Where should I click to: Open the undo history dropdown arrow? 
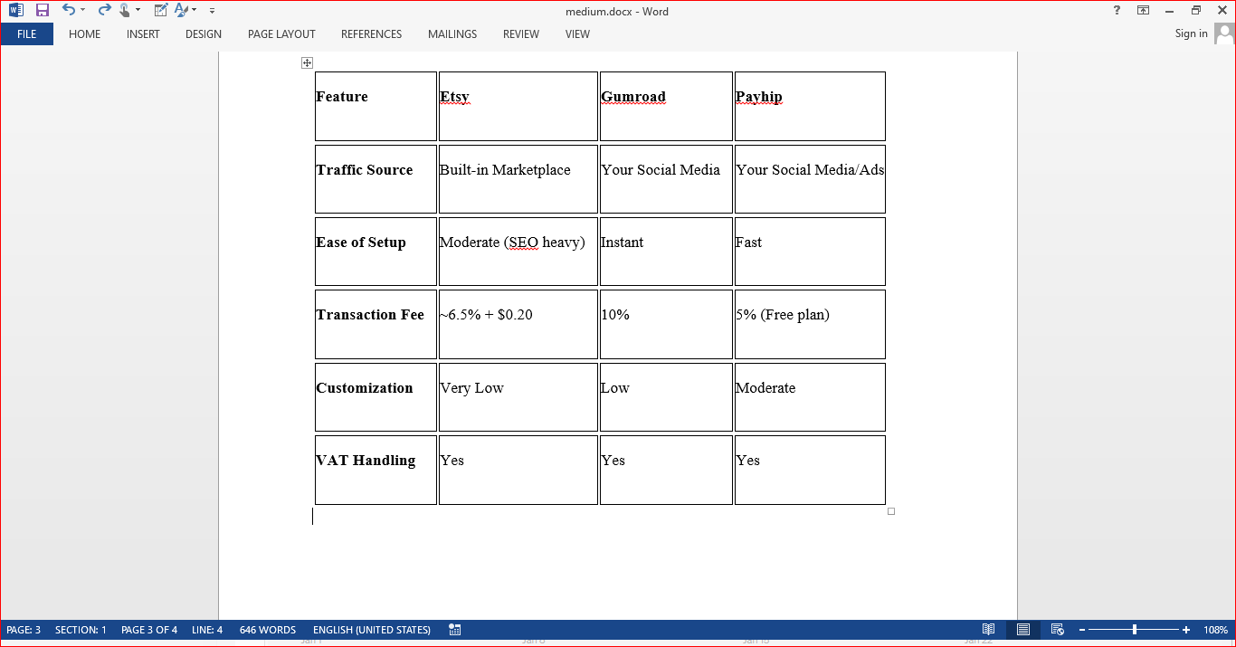(82, 11)
